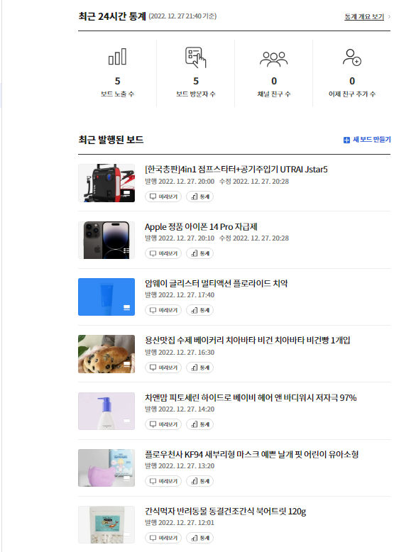Preview the 간식먹자 북어트릿 board
Viewport: 416px width, 552px height.
coord(163,538)
